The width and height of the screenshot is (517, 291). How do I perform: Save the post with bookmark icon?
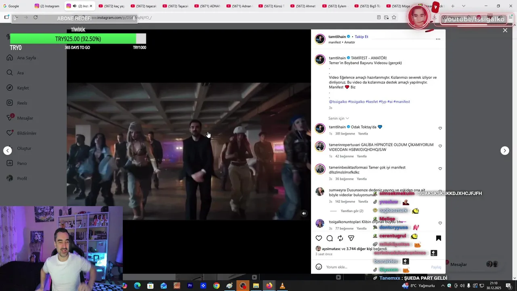438,238
